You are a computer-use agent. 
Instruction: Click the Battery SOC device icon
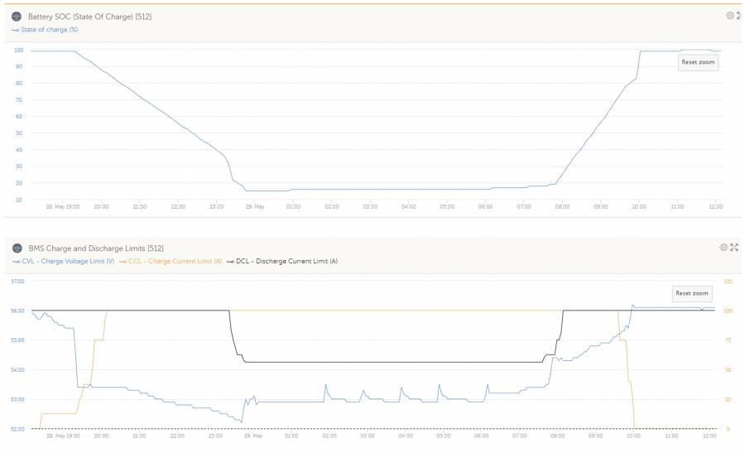click(17, 17)
